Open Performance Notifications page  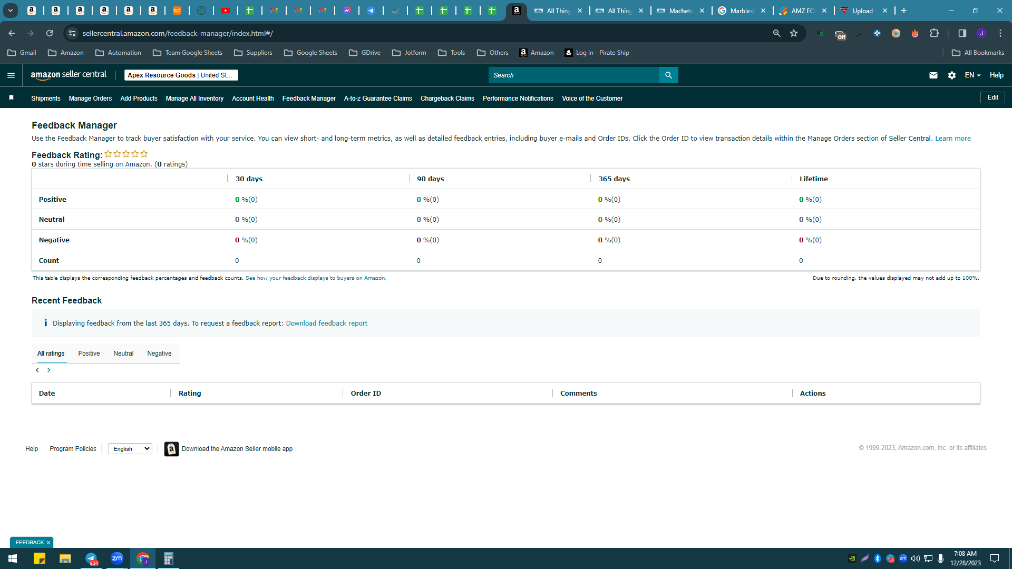point(518,99)
